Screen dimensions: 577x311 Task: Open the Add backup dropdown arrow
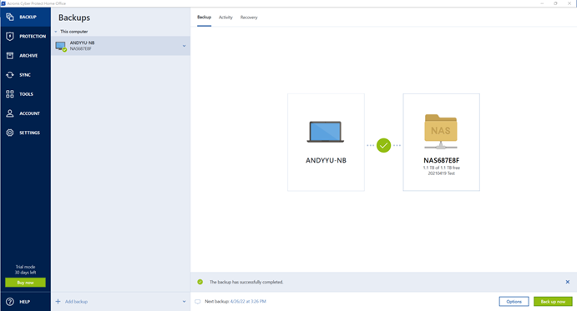(184, 302)
